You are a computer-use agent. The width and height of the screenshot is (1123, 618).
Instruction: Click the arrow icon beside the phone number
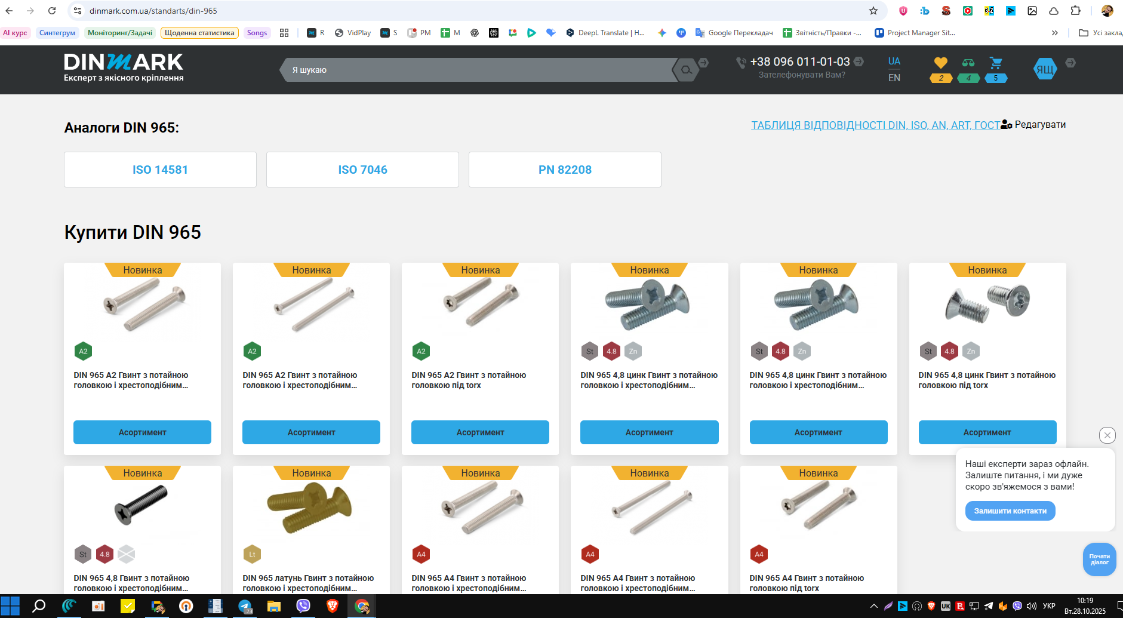click(x=859, y=61)
